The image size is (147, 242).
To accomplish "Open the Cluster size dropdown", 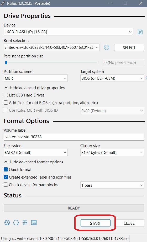I will click(112, 153).
